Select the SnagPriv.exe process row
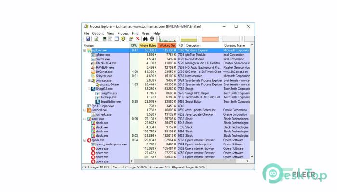 pos(166,93)
